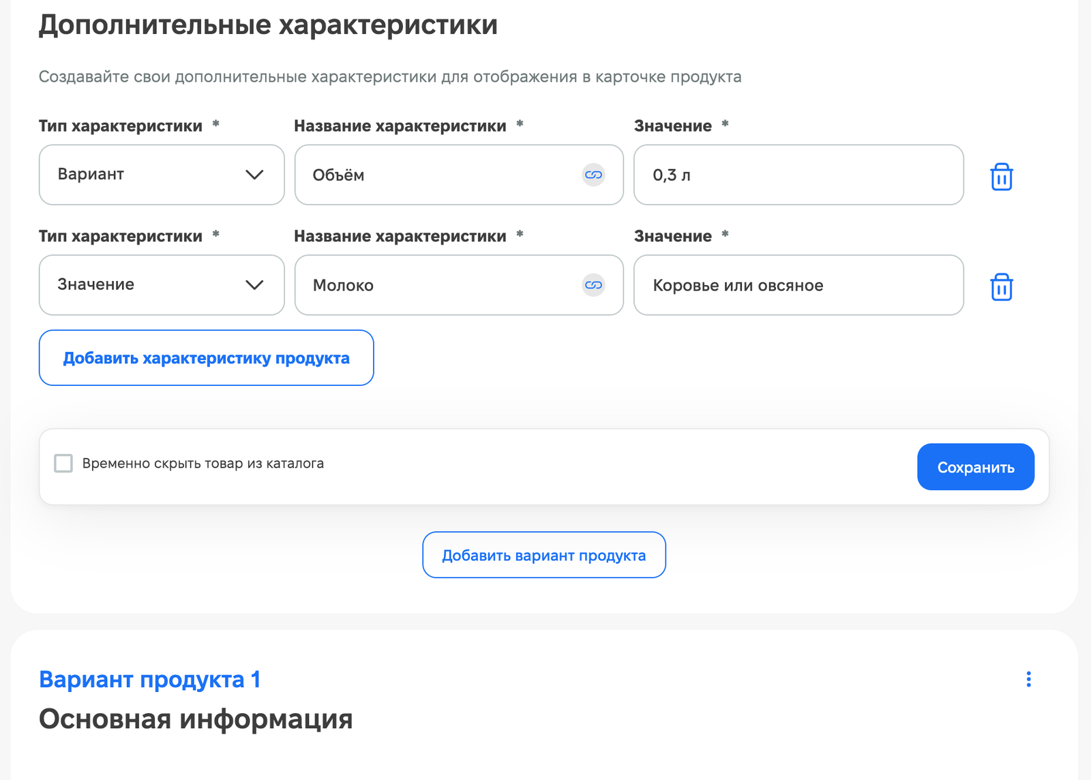The width and height of the screenshot is (1091, 780).
Task: Open the three-dot menu for Вариант продукта 1
Action: [1028, 679]
